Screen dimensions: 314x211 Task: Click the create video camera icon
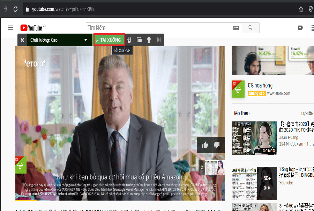tap(301, 28)
